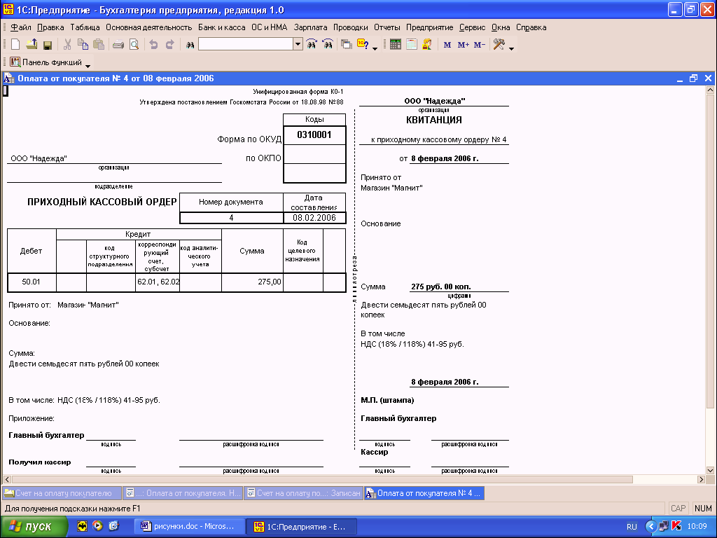The height and width of the screenshot is (538, 717).
Task: Click the vertical scrollbar down arrow
Action: (x=711, y=469)
